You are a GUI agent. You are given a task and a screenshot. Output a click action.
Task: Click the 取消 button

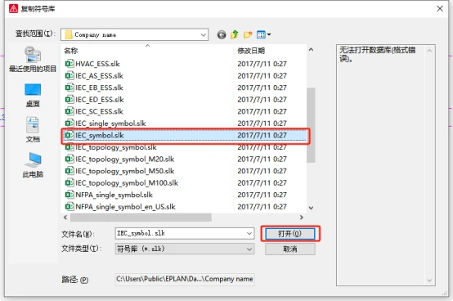coord(290,249)
